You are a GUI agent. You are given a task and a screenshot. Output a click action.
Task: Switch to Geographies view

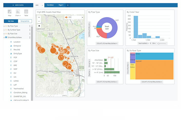click(25, 21)
